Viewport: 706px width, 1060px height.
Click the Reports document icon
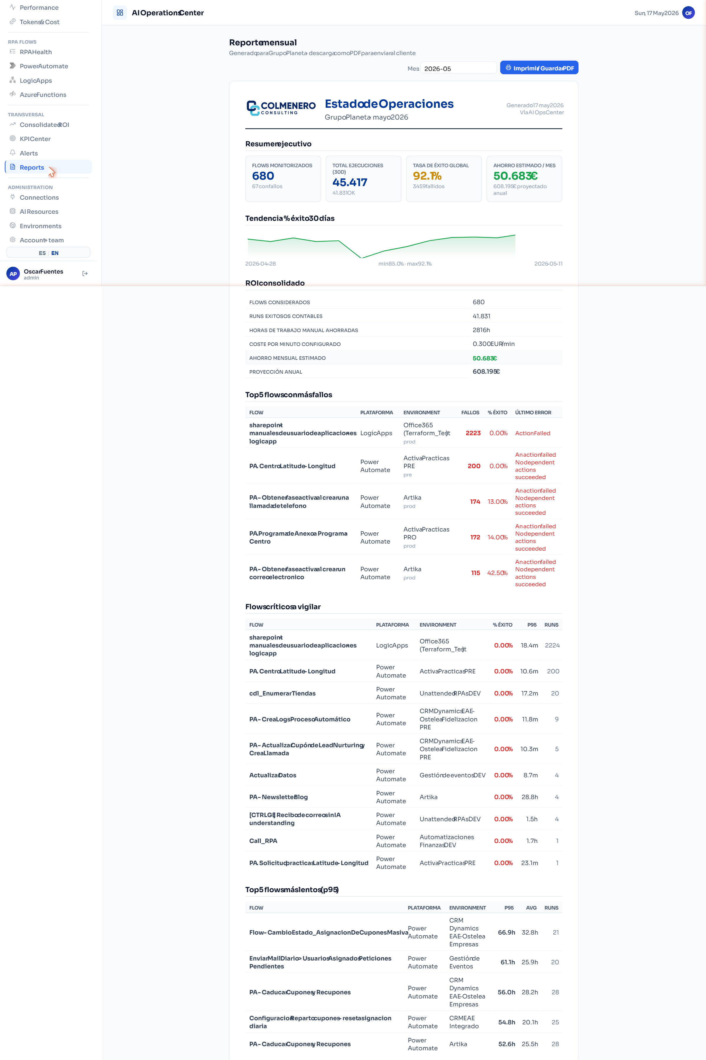click(x=13, y=167)
